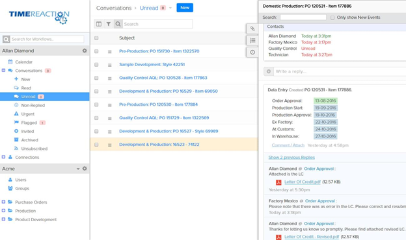The image size is (406, 240).
Task: Click the conversations list Search field
Action: tap(157, 24)
